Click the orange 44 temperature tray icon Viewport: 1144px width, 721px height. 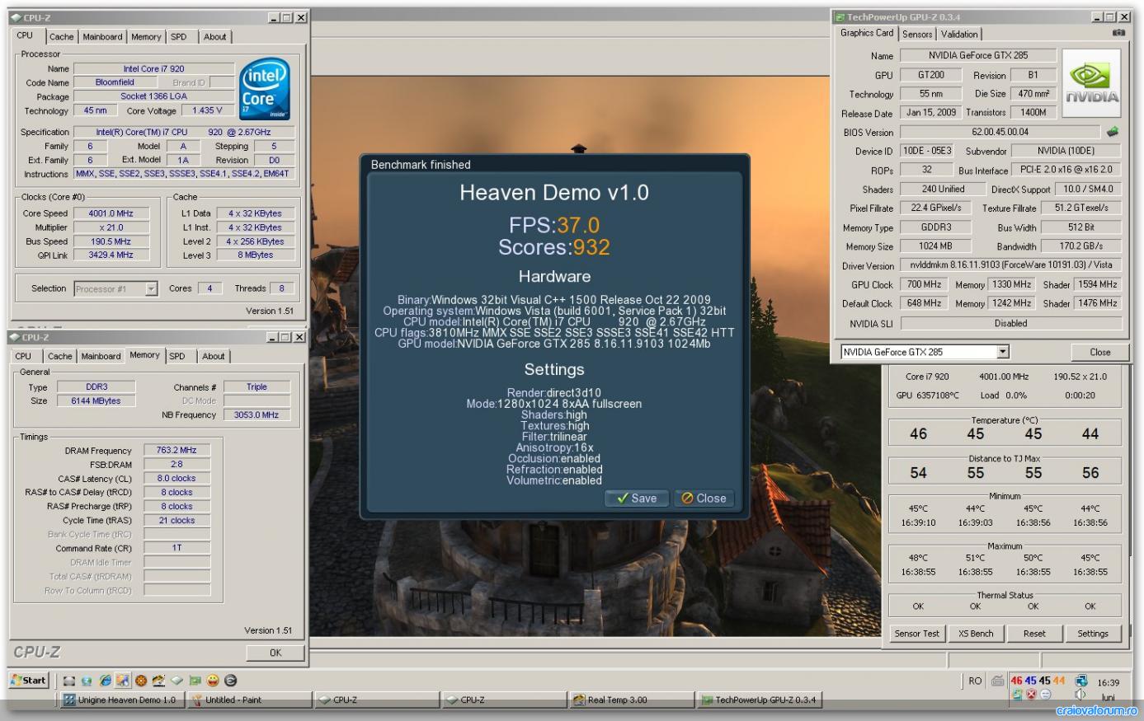(1059, 681)
